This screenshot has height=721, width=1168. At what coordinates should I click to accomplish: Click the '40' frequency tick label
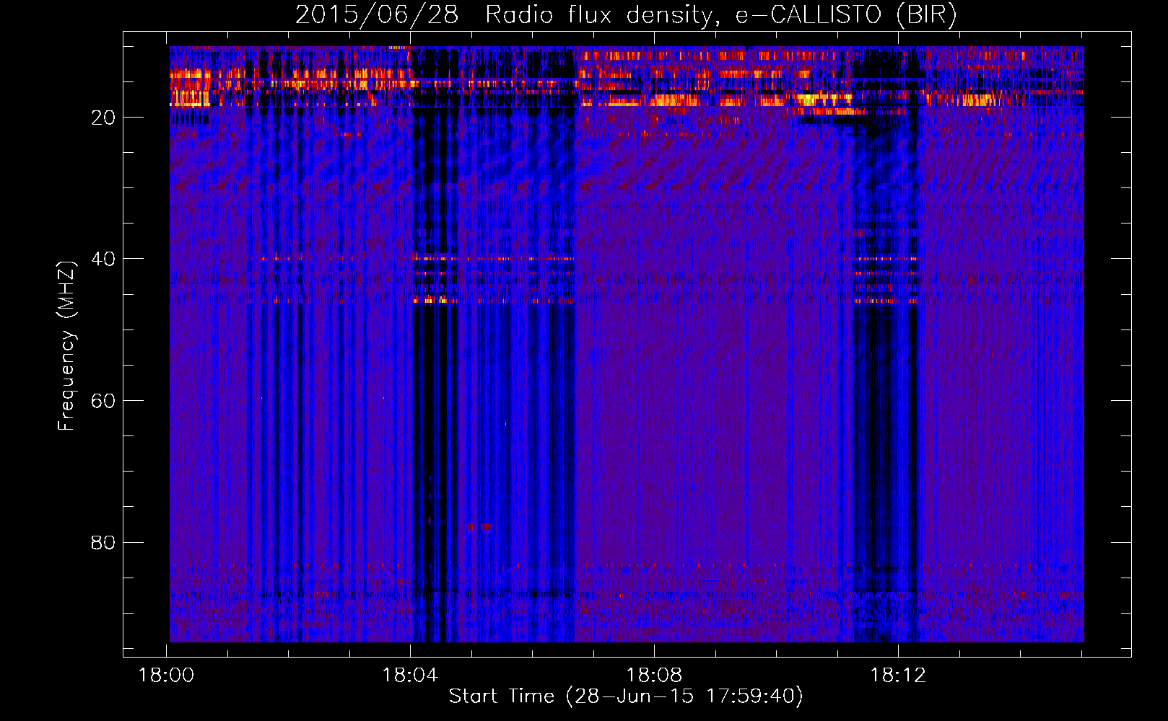(103, 259)
